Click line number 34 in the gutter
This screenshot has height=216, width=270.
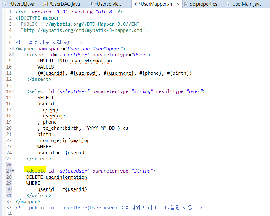click(x=9, y=214)
